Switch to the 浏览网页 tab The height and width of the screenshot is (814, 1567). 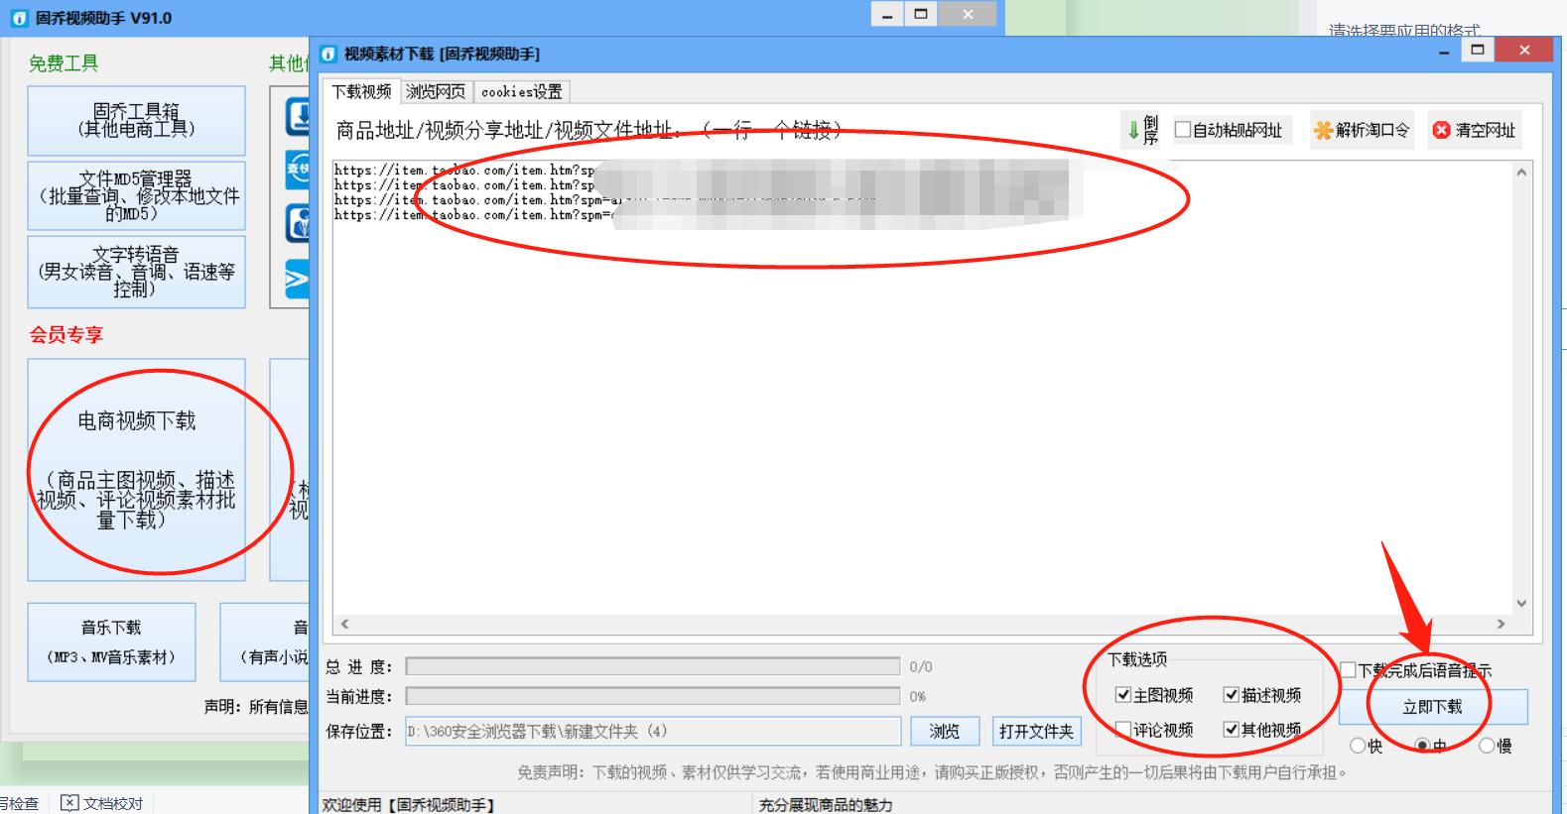point(436,91)
